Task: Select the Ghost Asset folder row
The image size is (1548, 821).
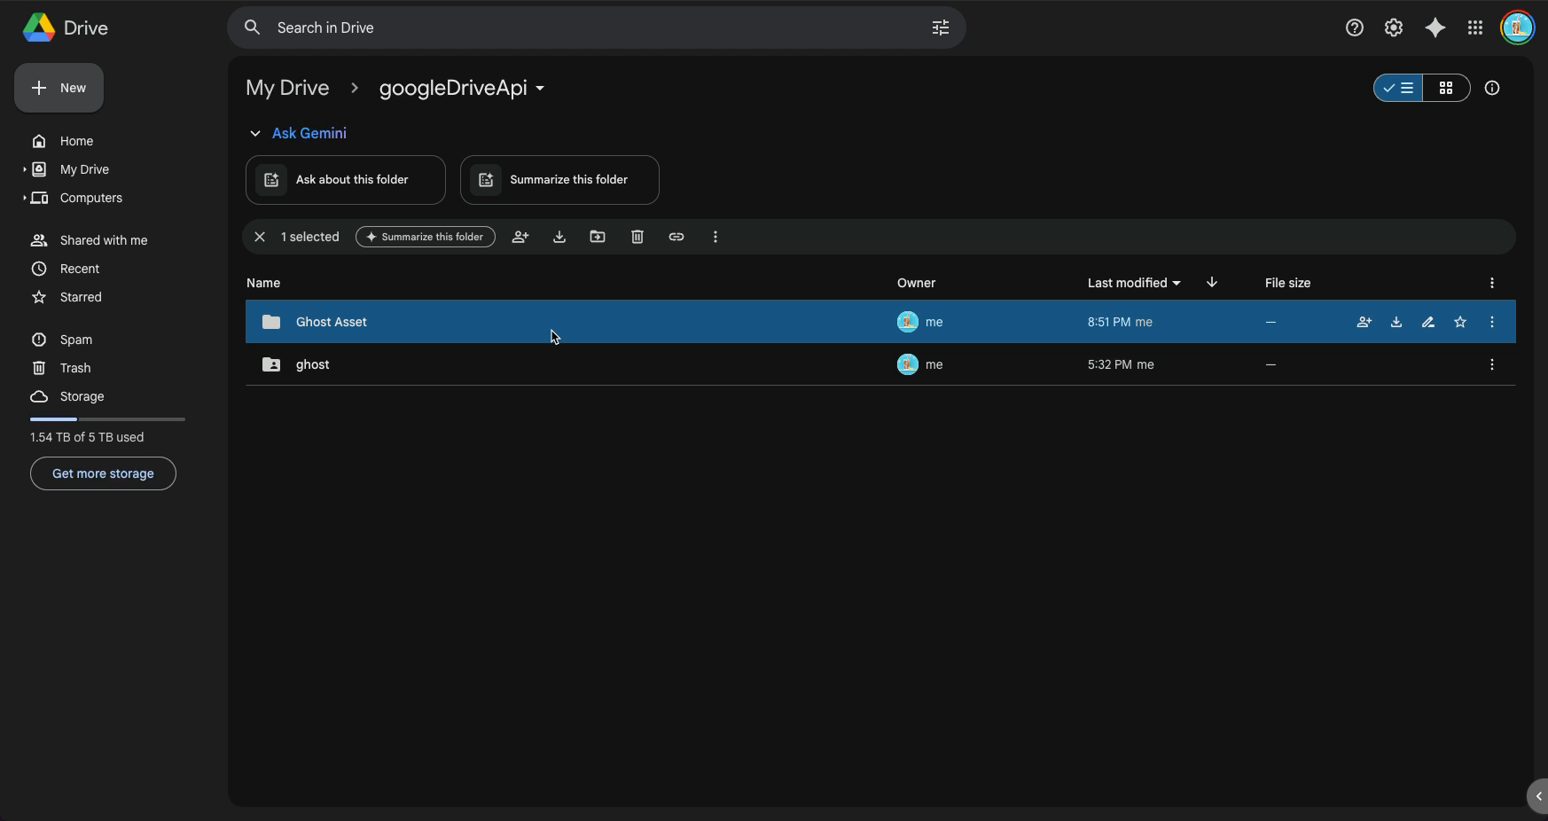Action: point(880,322)
